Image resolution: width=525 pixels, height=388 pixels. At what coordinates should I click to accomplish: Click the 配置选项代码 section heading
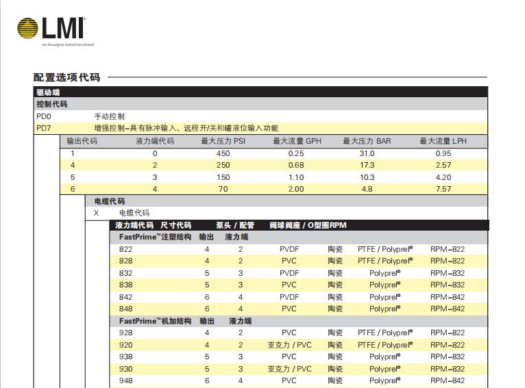(x=66, y=77)
